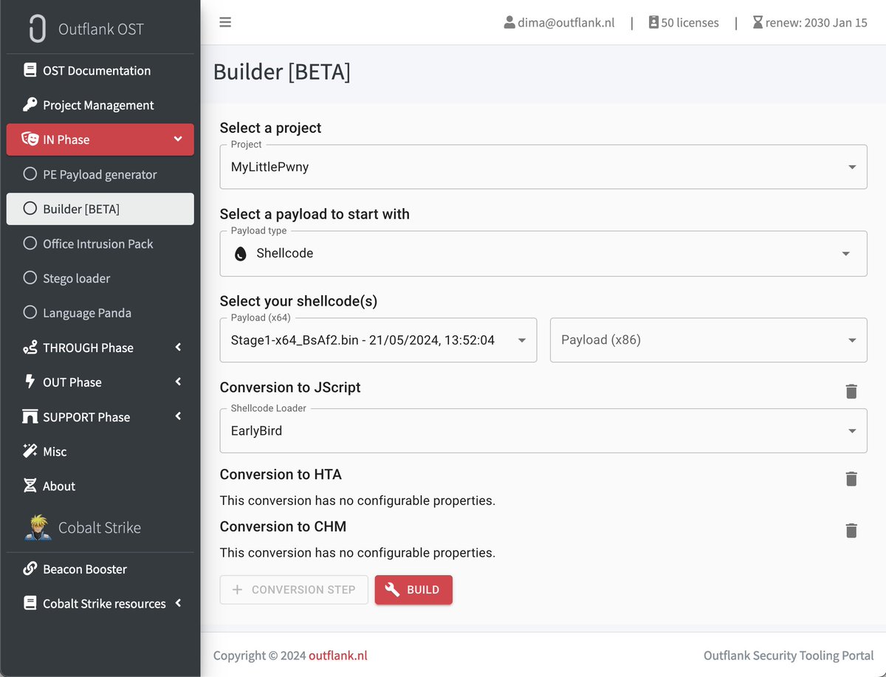Click the license badge icon near 50 licenses

coord(653,22)
